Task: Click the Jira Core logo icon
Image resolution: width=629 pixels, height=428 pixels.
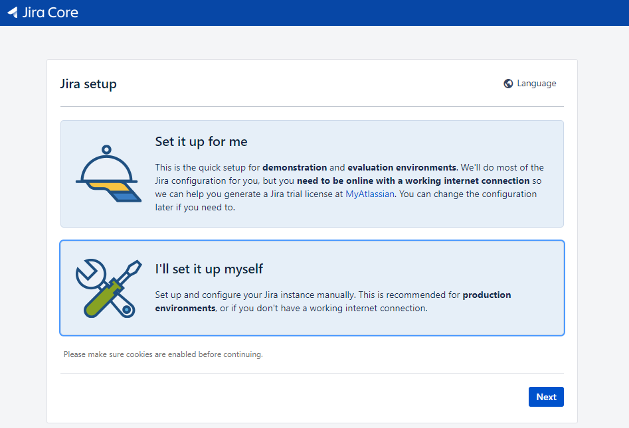Action: tap(13, 13)
